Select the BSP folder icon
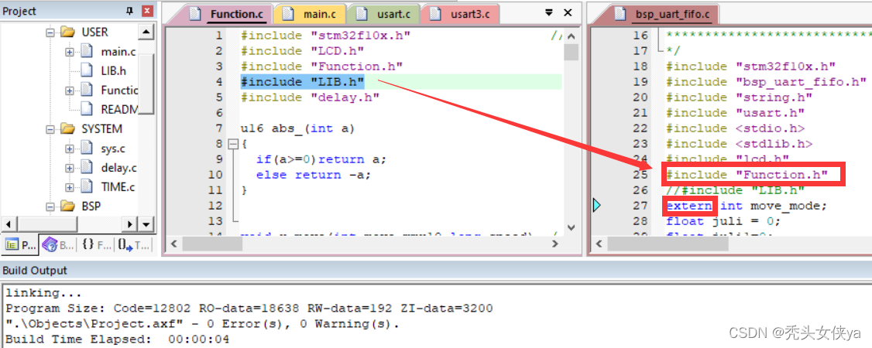Image resolution: width=872 pixels, height=348 pixels. point(68,206)
